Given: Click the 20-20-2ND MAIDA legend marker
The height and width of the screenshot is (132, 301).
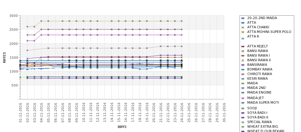Looking at the screenshot, I should point(243,18).
